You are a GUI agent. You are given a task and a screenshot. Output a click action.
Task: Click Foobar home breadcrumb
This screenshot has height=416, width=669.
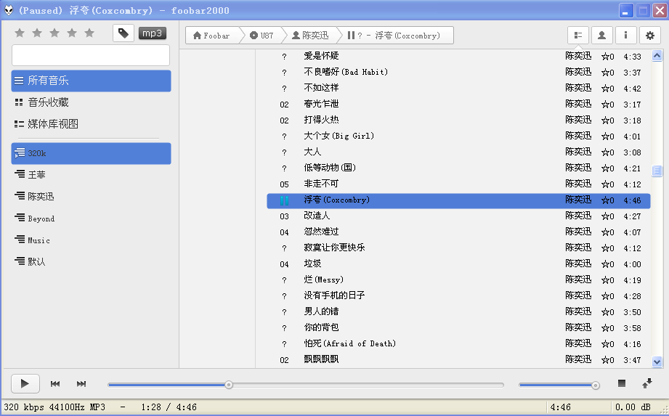pyautogui.click(x=211, y=36)
